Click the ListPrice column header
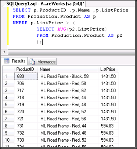Screen dimensions: 137x149 pyautogui.click(x=108, y=69)
